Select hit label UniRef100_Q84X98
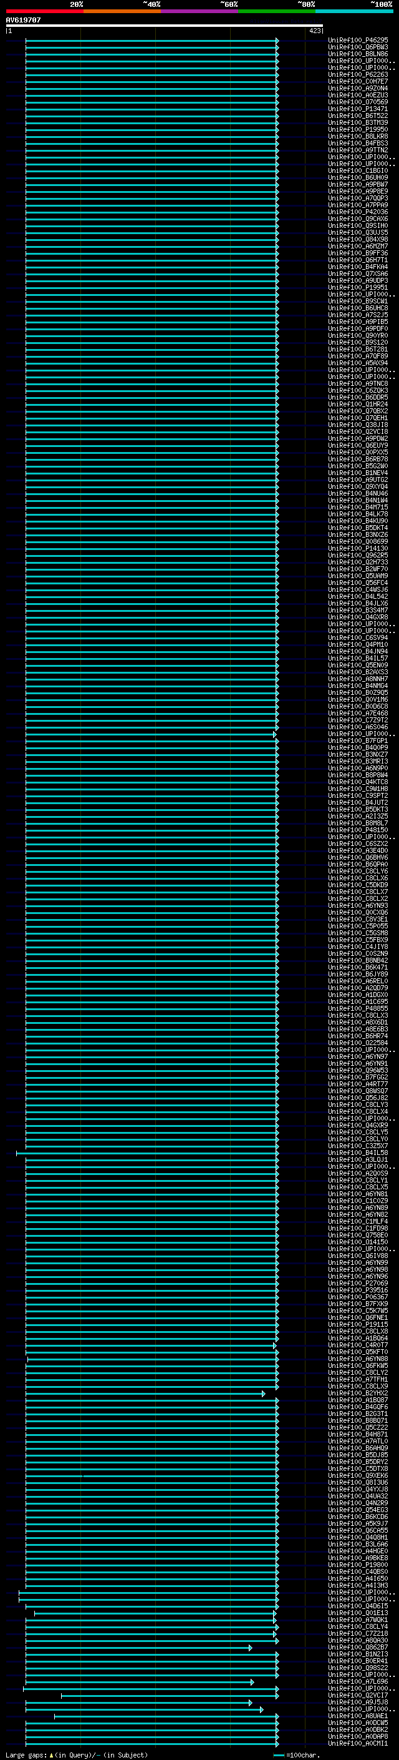 tap(358, 239)
